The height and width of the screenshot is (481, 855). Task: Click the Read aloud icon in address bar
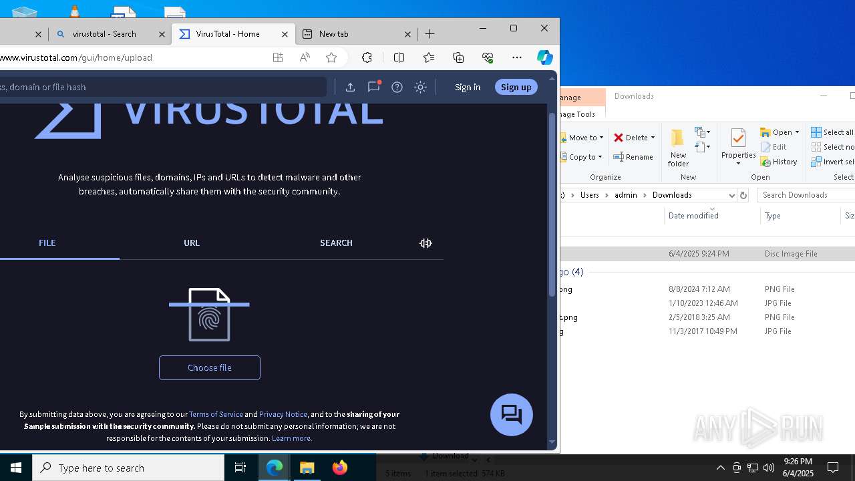305,57
